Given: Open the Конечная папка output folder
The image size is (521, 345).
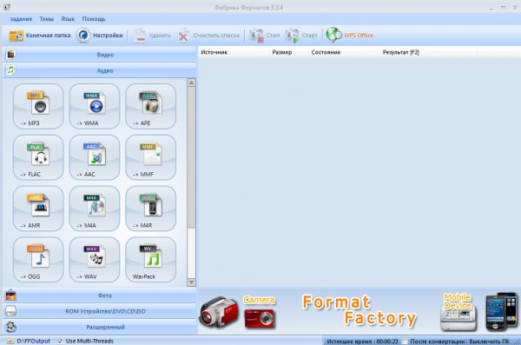Looking at the screenshot, I should (x=40, y=36).
